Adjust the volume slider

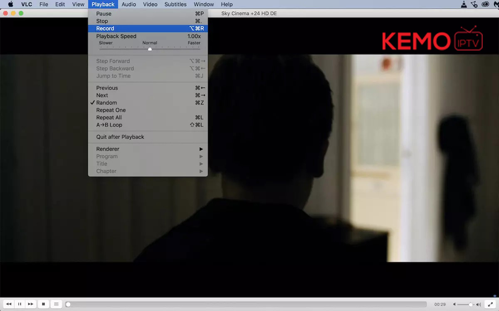pos(466,304)
